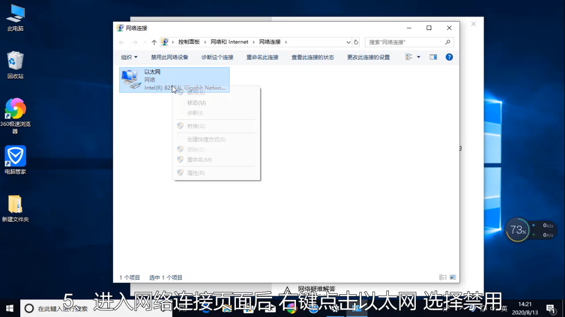Open the change view options dropdown arrow
Image resolution: width=565 pixels, height=317 pixels.
click(419, 57)
